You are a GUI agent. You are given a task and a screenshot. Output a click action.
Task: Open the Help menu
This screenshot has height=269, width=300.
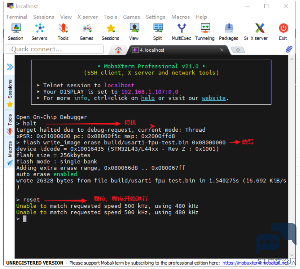(x=201, y=17)
